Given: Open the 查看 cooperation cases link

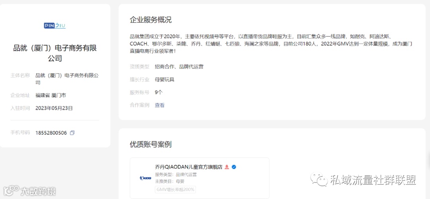Looking at the screenshot, I should (160, 105).
